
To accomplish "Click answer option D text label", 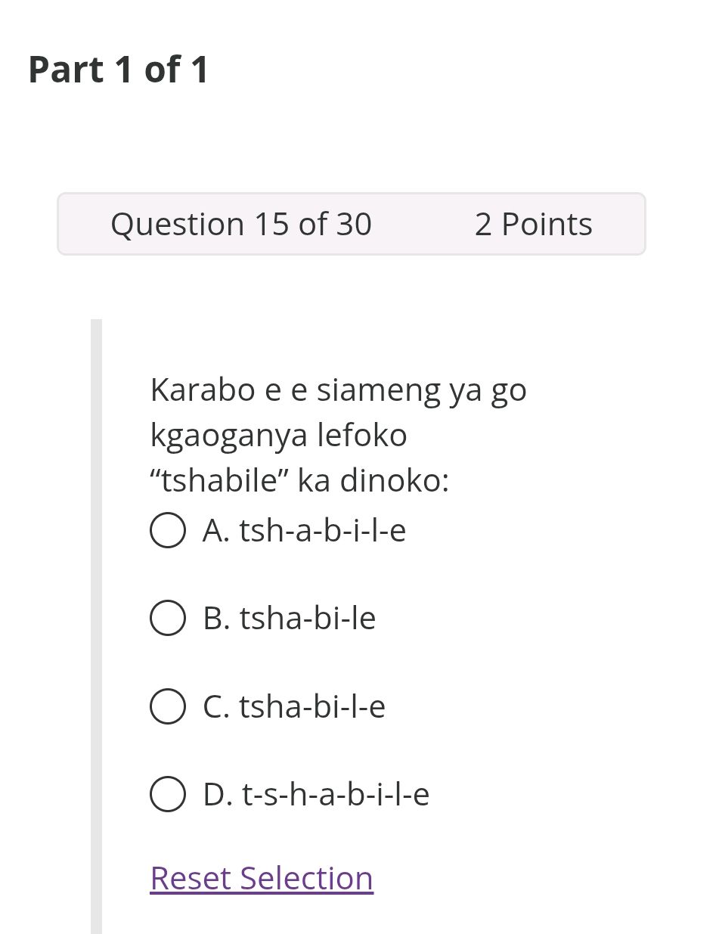I will pyautogui.click(x=315, y=794).
